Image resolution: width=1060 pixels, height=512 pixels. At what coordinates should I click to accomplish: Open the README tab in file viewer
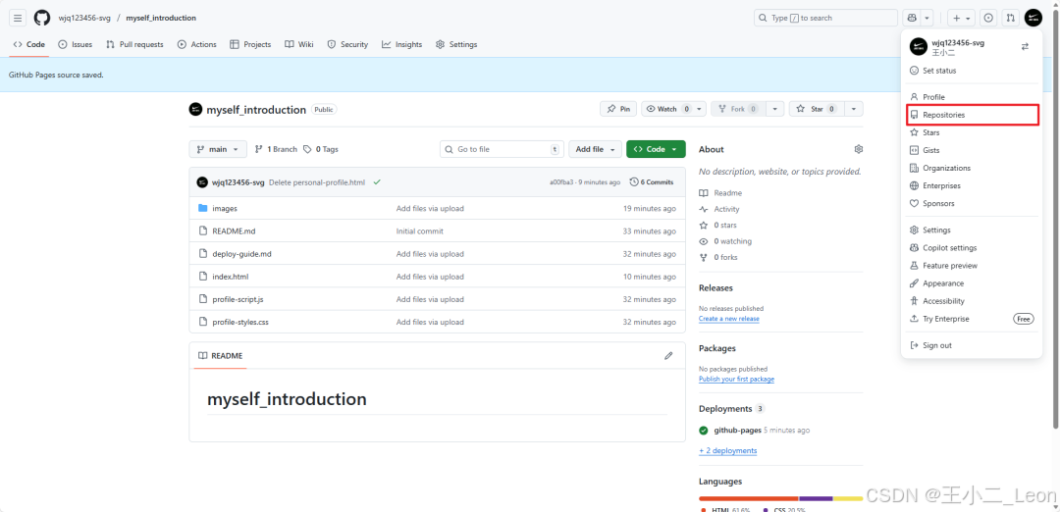coord(221,355)
